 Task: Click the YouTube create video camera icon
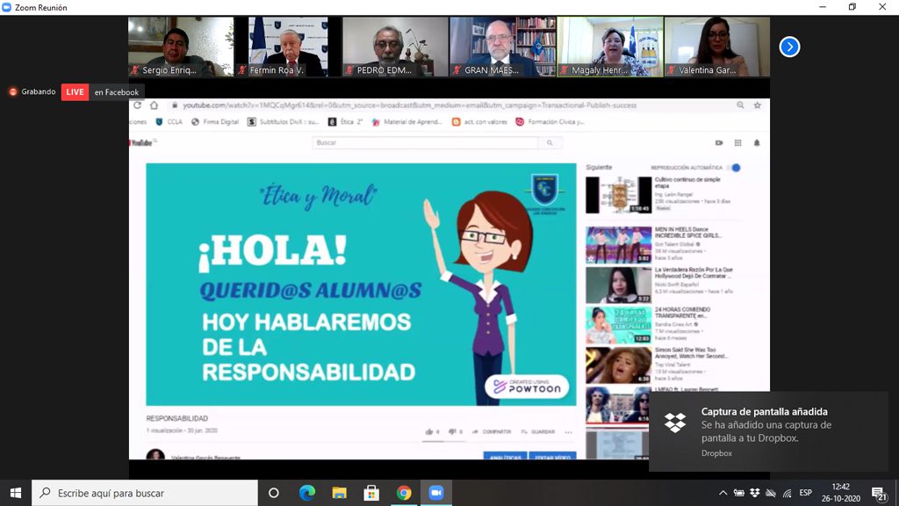[719, 142]
